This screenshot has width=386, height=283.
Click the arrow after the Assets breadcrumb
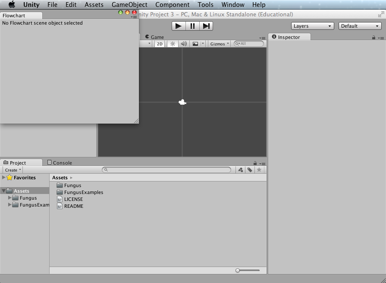(72, 178)
